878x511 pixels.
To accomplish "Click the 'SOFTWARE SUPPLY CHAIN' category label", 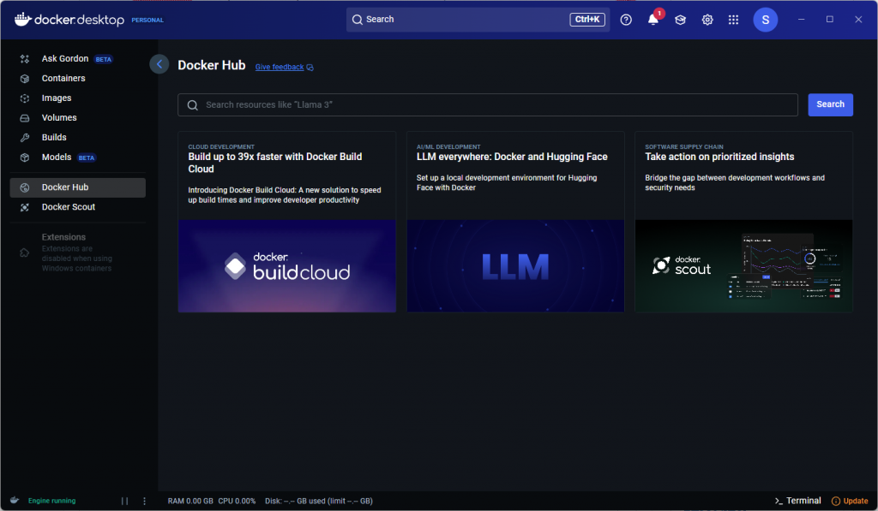I will pos(684,147).
